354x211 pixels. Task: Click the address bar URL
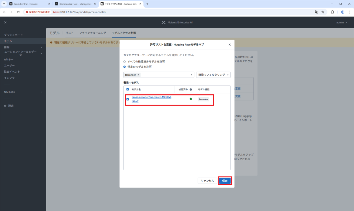coord(80,12)
